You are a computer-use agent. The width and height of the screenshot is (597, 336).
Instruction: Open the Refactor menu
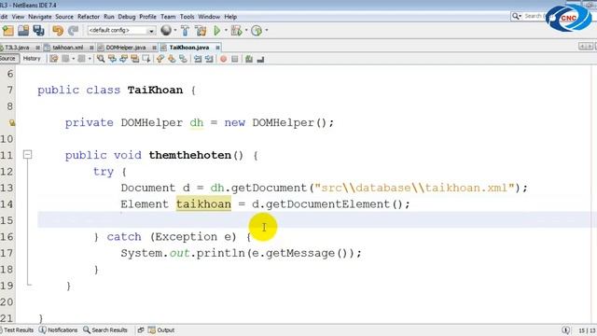(x=89, y=17)
